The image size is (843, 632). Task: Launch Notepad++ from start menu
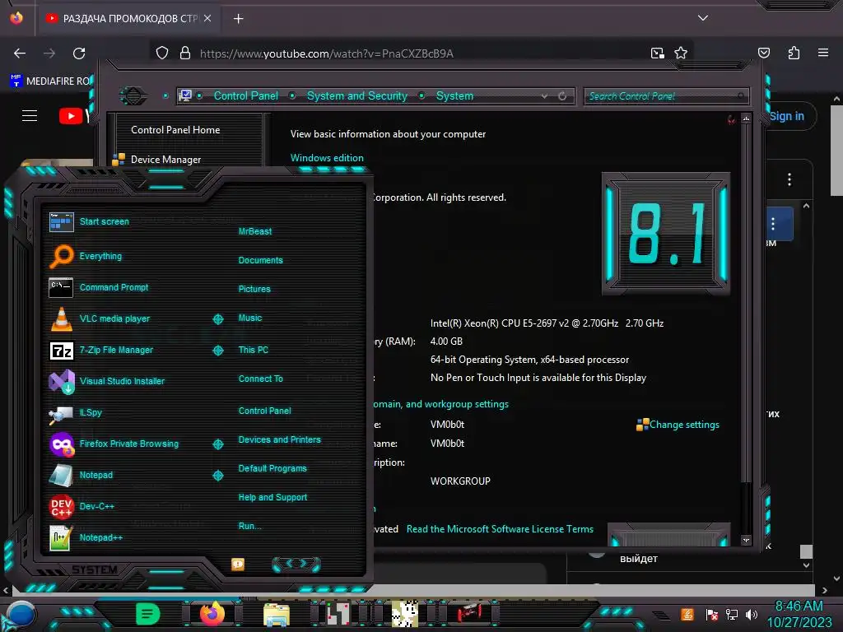pyautogui.click(x=86, y=537)
